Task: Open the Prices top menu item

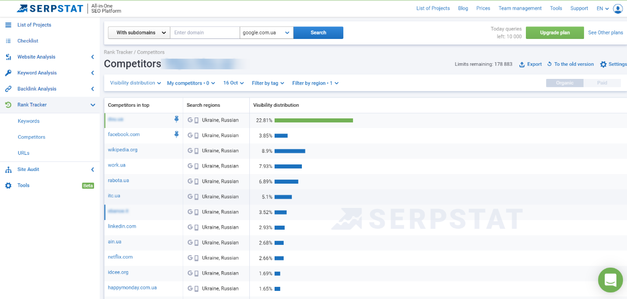Action: pos(483,9)
